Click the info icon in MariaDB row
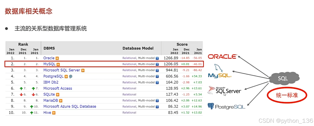This screenshot has width=314, height=126. coord(157,100)
